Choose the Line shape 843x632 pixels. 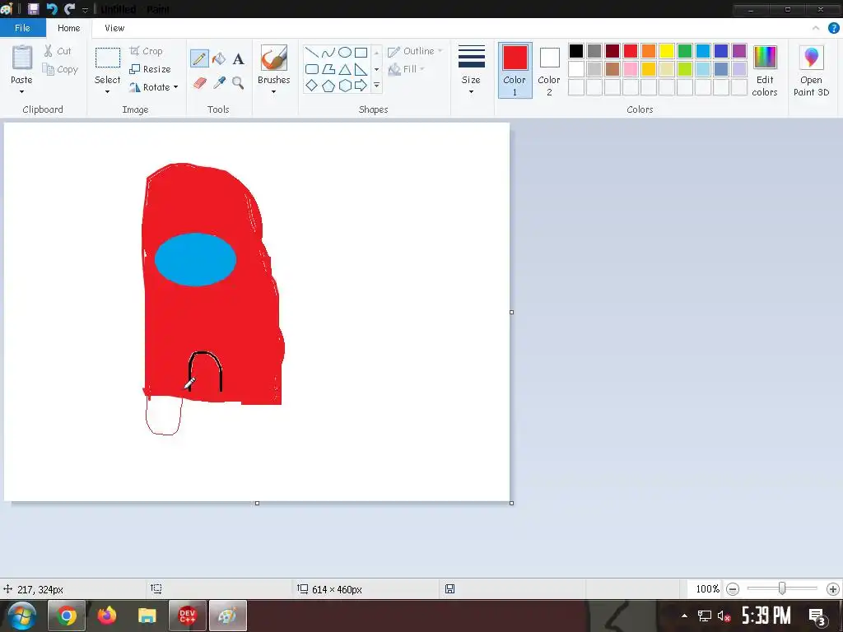tap(312, 52)
